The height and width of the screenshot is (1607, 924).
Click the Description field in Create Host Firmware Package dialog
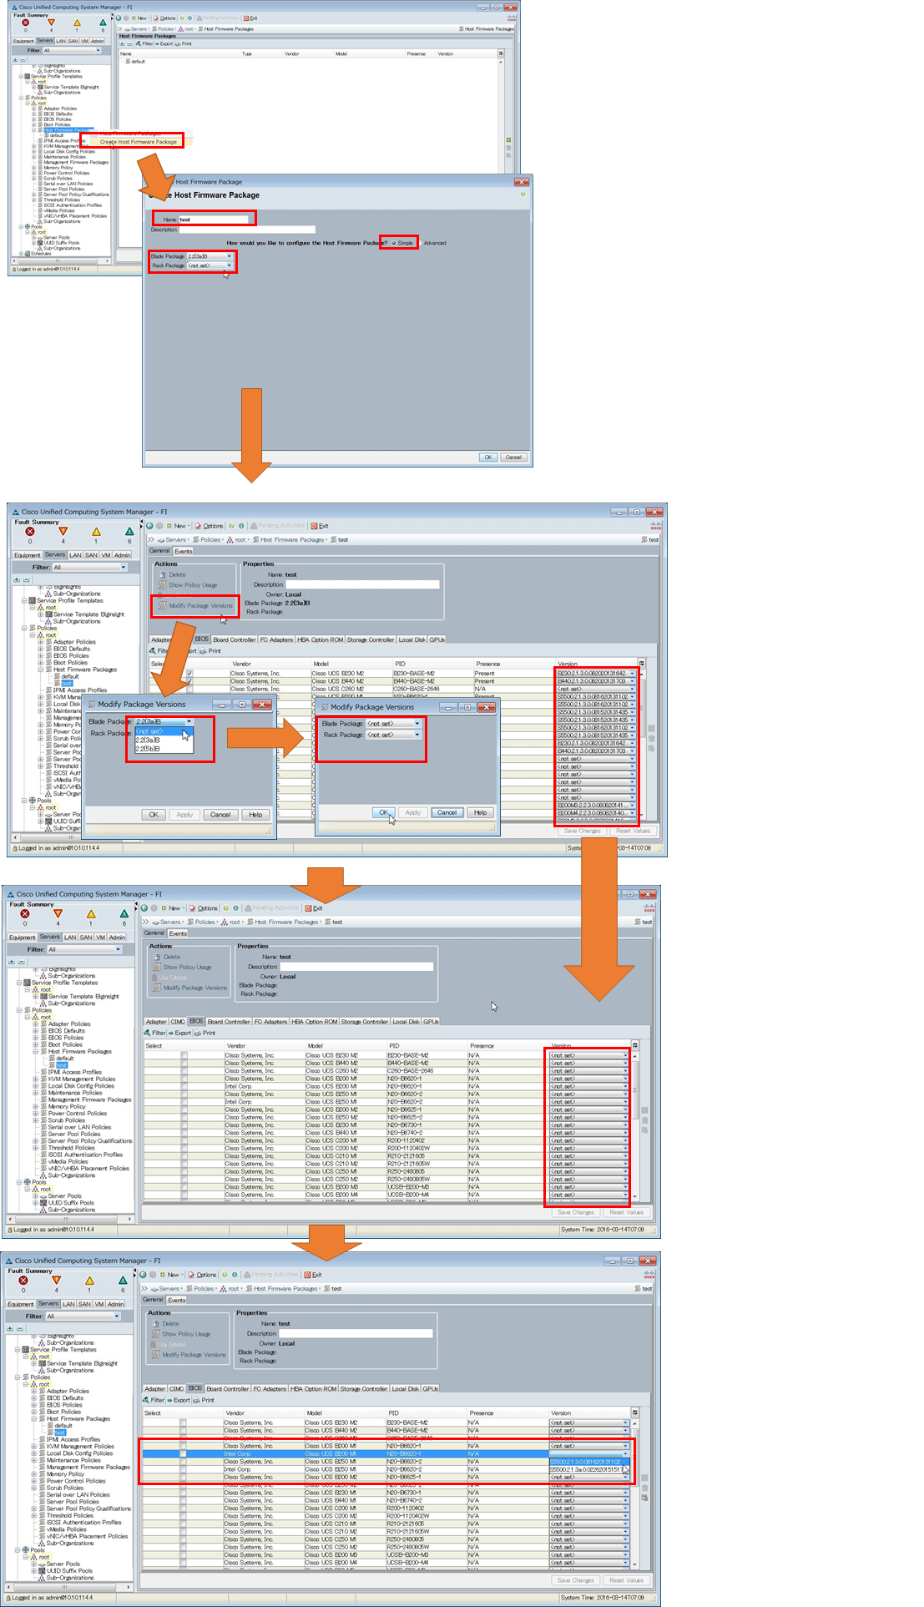point(247,230)
